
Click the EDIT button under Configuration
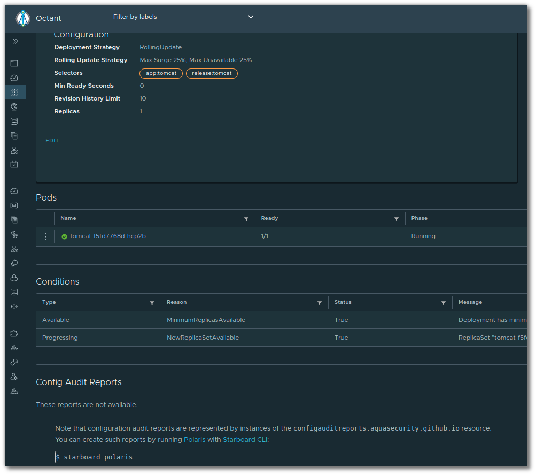tap(52, 140)
